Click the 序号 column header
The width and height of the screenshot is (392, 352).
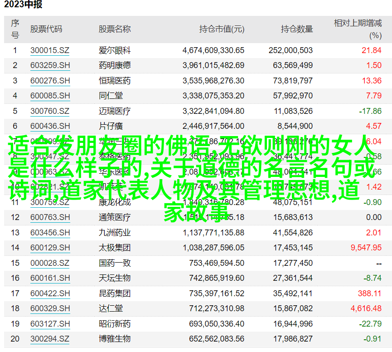tap(15, 29)
